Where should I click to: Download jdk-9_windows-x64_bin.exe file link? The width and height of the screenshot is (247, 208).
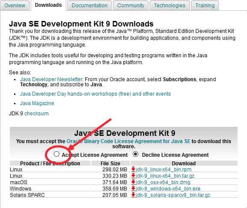pyautogui.click(x=168, y=189)
